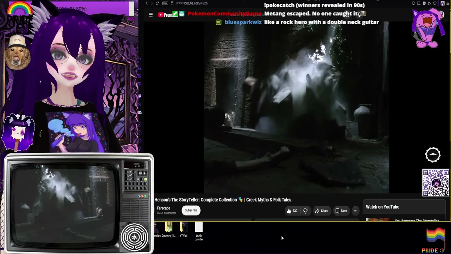Reload the YouTube page
451x254 pixels.
(157, 4)
